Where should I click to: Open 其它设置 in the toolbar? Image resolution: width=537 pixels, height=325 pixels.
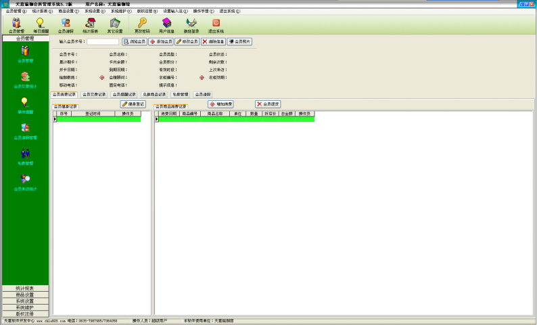click(x=114, y=25)
